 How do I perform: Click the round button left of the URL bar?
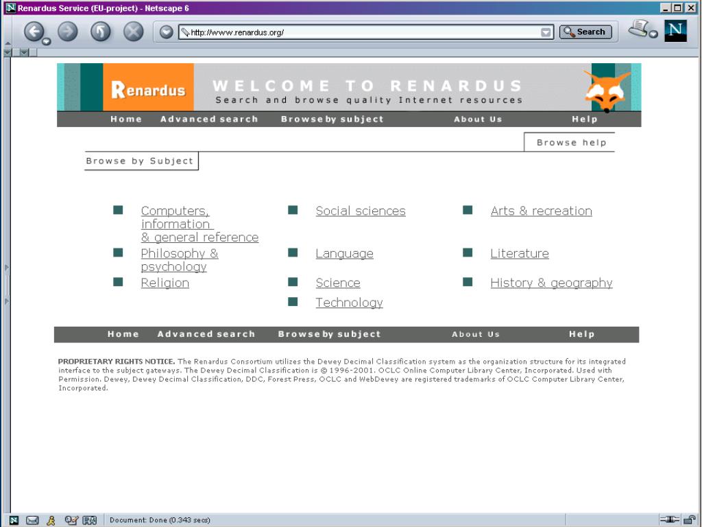click(x=166, y=32)
